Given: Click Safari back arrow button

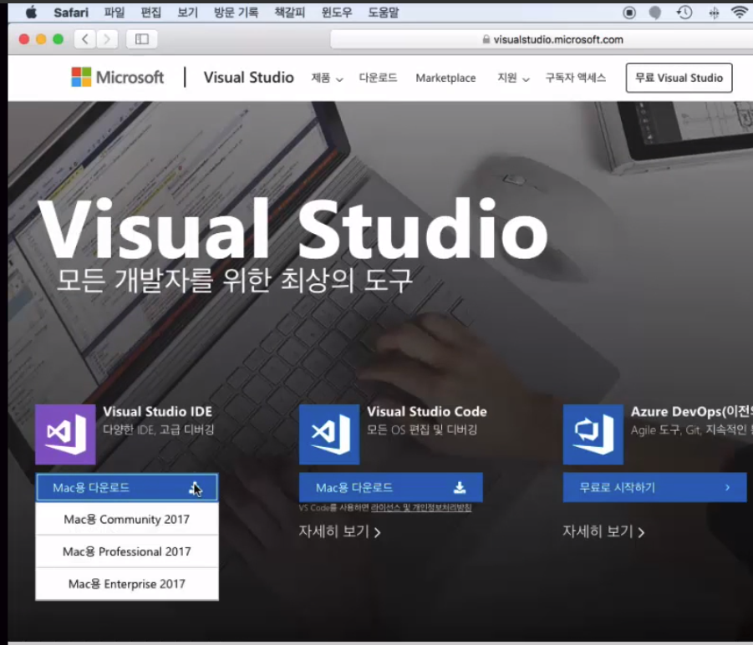Looking at the screenshot, I should [x=85, y=39].
